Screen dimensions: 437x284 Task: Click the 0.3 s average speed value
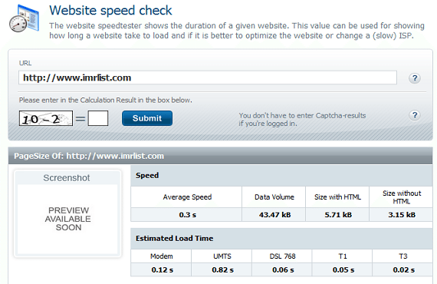(188, 215)
